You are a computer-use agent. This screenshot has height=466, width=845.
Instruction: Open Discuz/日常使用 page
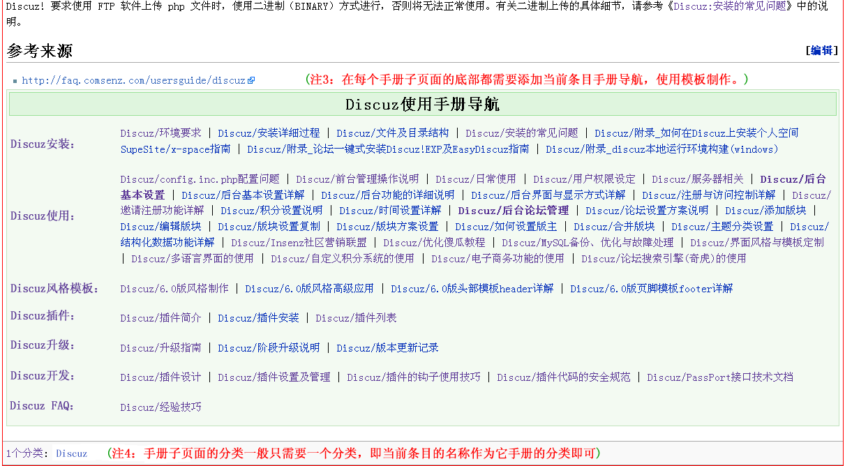click(476, 179)
